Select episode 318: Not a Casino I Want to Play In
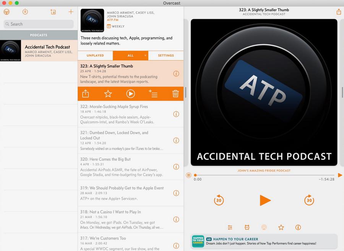 pyautogui.click(x=131, y=220)
